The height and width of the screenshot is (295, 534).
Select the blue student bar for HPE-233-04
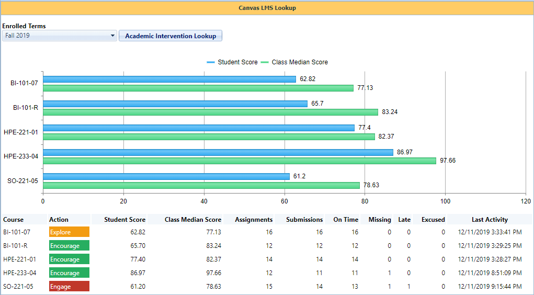(x=218, y=152)
